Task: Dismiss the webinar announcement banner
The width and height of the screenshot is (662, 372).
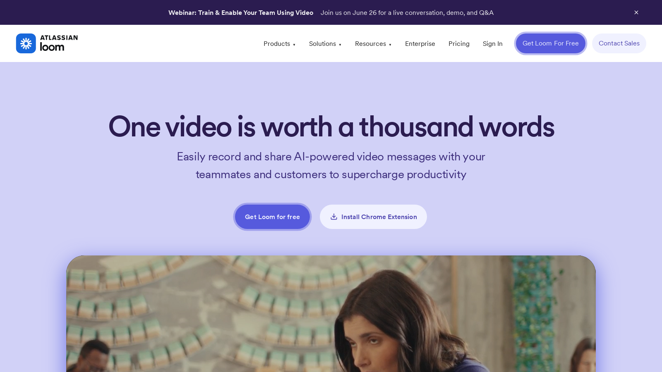Action: 636,12
